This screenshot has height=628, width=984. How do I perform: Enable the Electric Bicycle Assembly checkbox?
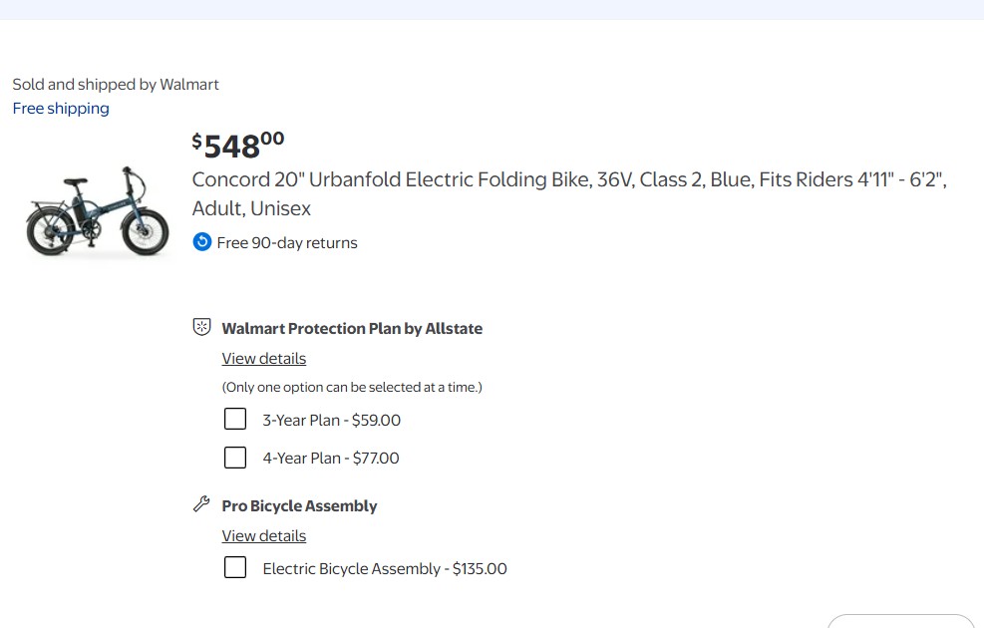(x=235, y=568)
